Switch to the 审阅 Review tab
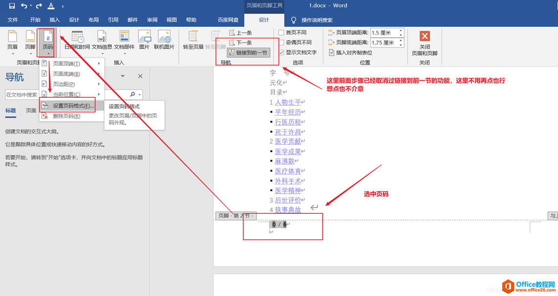This screenshot has height=296, width=558. [152, 20]
